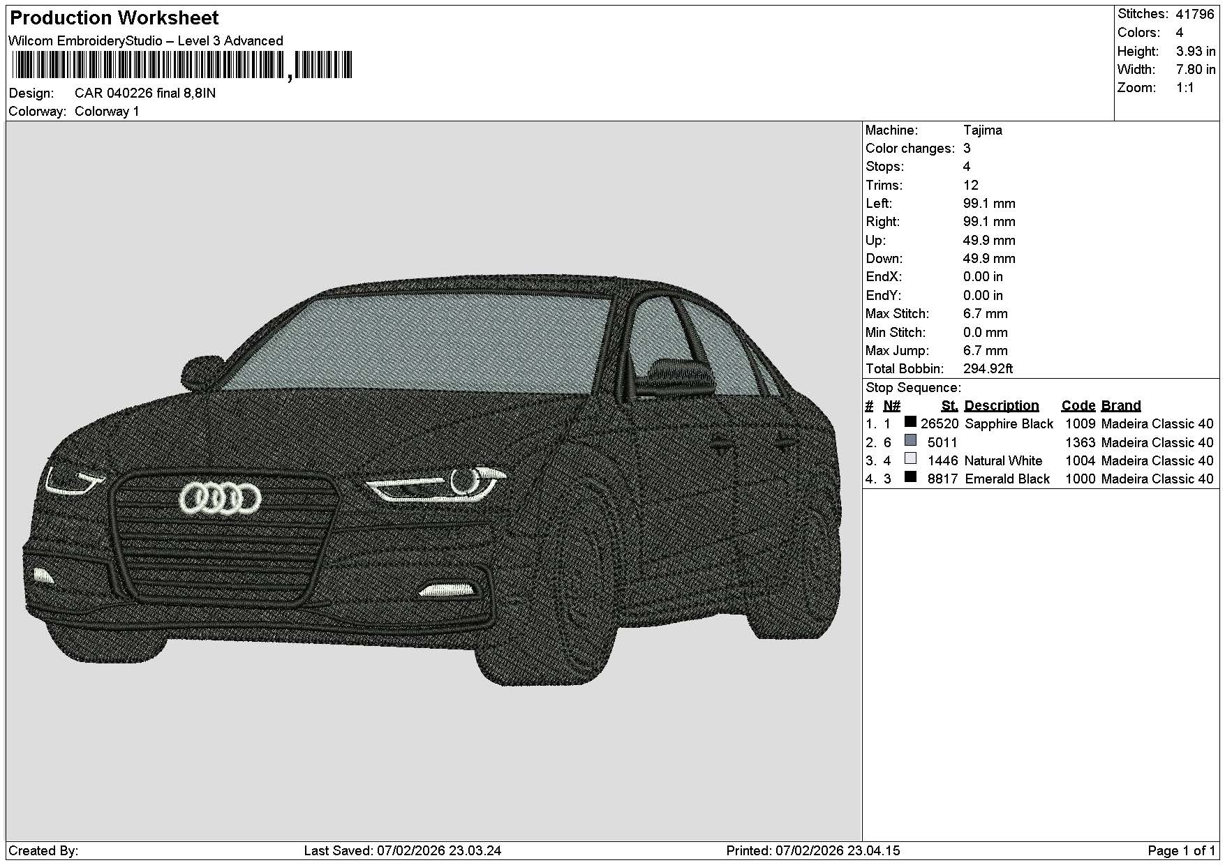Click the Max Stitch: label
Image resolution: width=1225 pixels, height=865 pixels.
[898, 314]
